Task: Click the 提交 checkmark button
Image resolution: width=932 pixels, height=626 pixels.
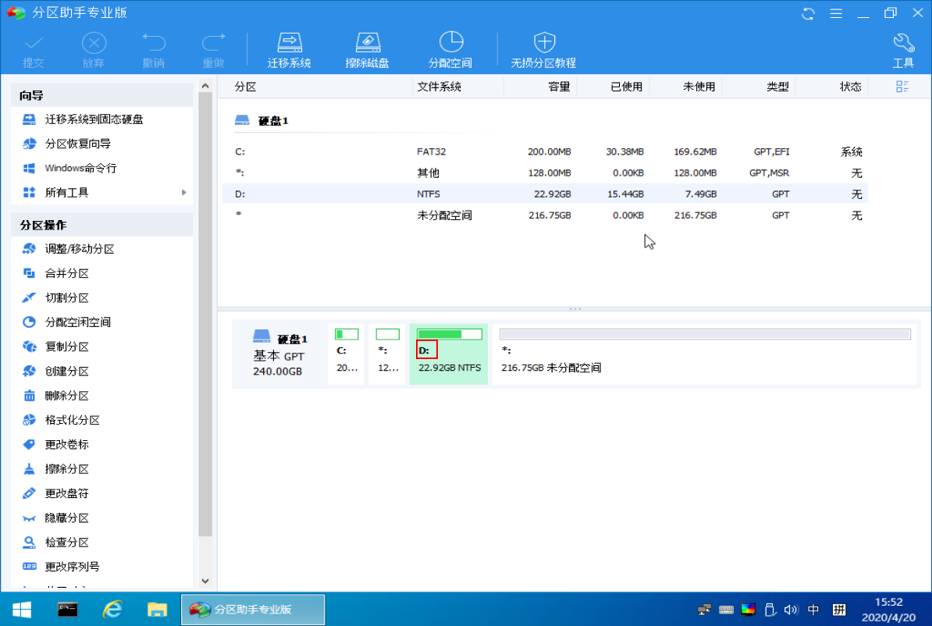Action: pyautogui.click(x=34, y=50)
